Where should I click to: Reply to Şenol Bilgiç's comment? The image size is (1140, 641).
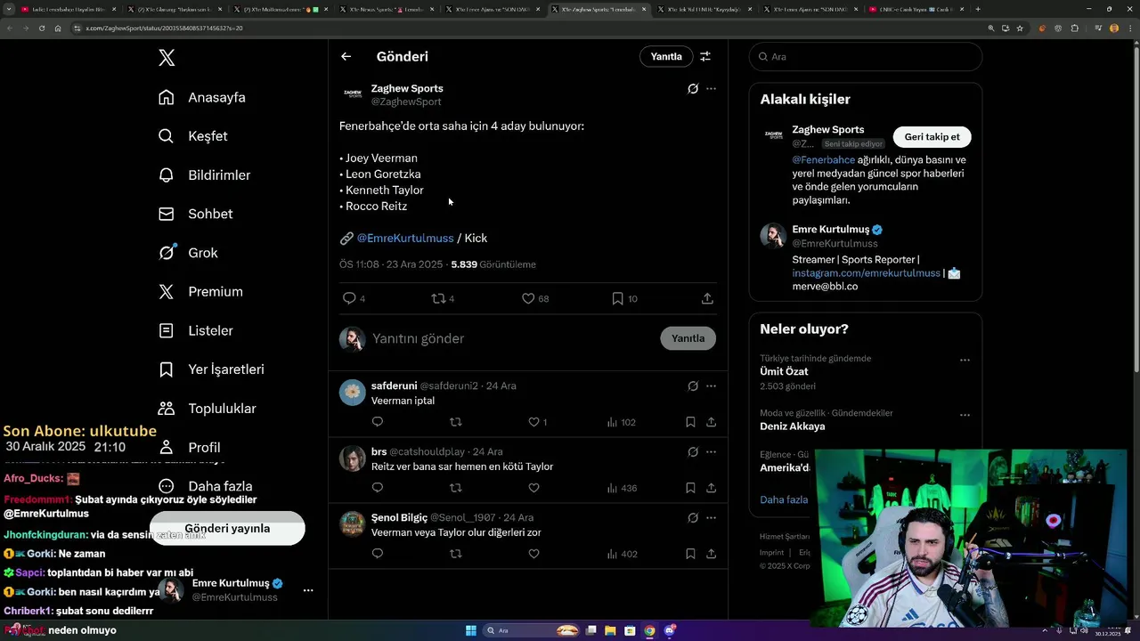[x=378, y=554]
